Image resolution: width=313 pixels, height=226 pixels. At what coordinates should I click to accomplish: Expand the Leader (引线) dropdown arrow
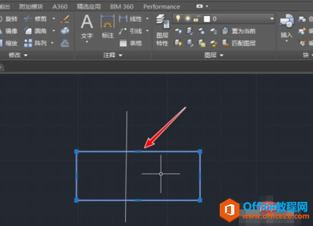[148, 31]
